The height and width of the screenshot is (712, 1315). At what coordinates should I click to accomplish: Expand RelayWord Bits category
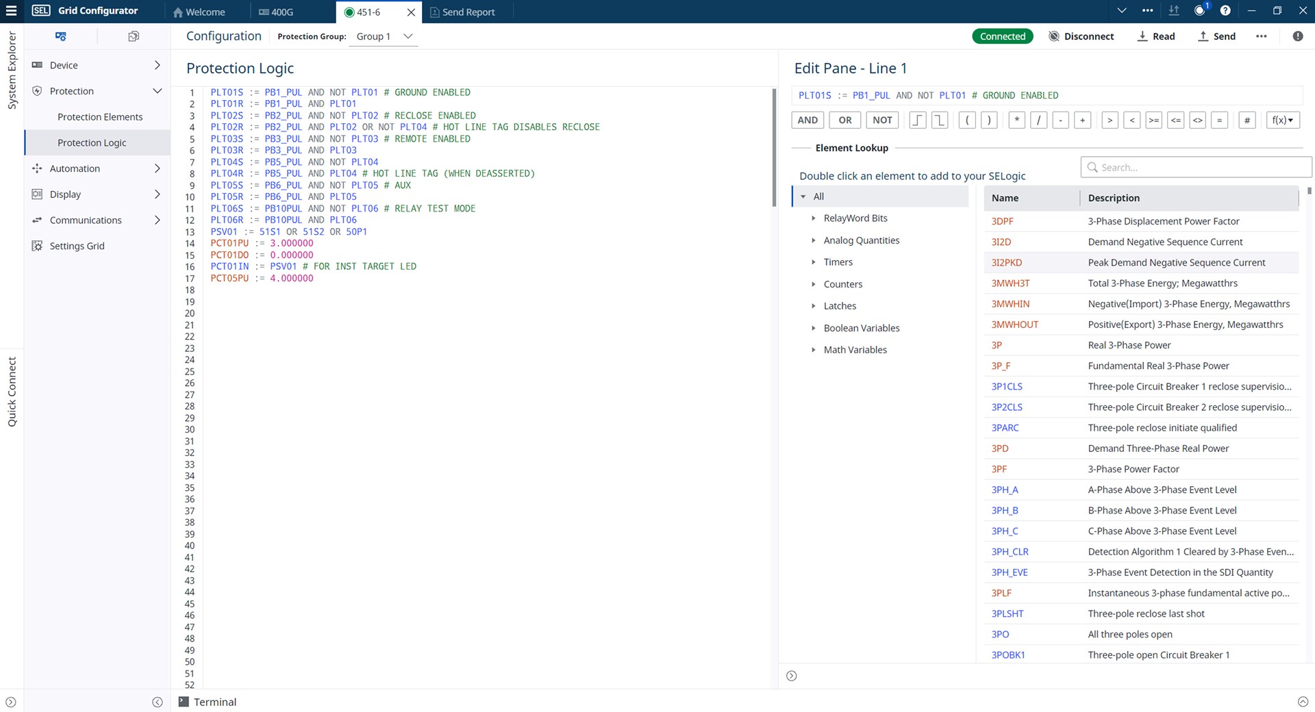814,218
